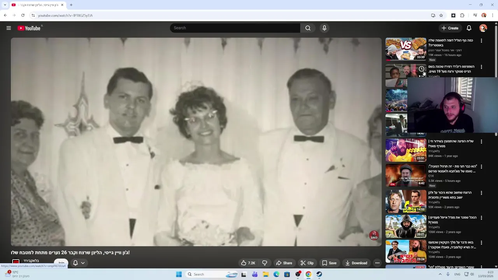This screenshot has height=280, width=498.
Task: Open a new browser tab
Action: pos(71,5)
